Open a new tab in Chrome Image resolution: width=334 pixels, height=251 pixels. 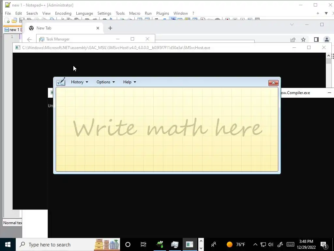[x=110, y=28]
